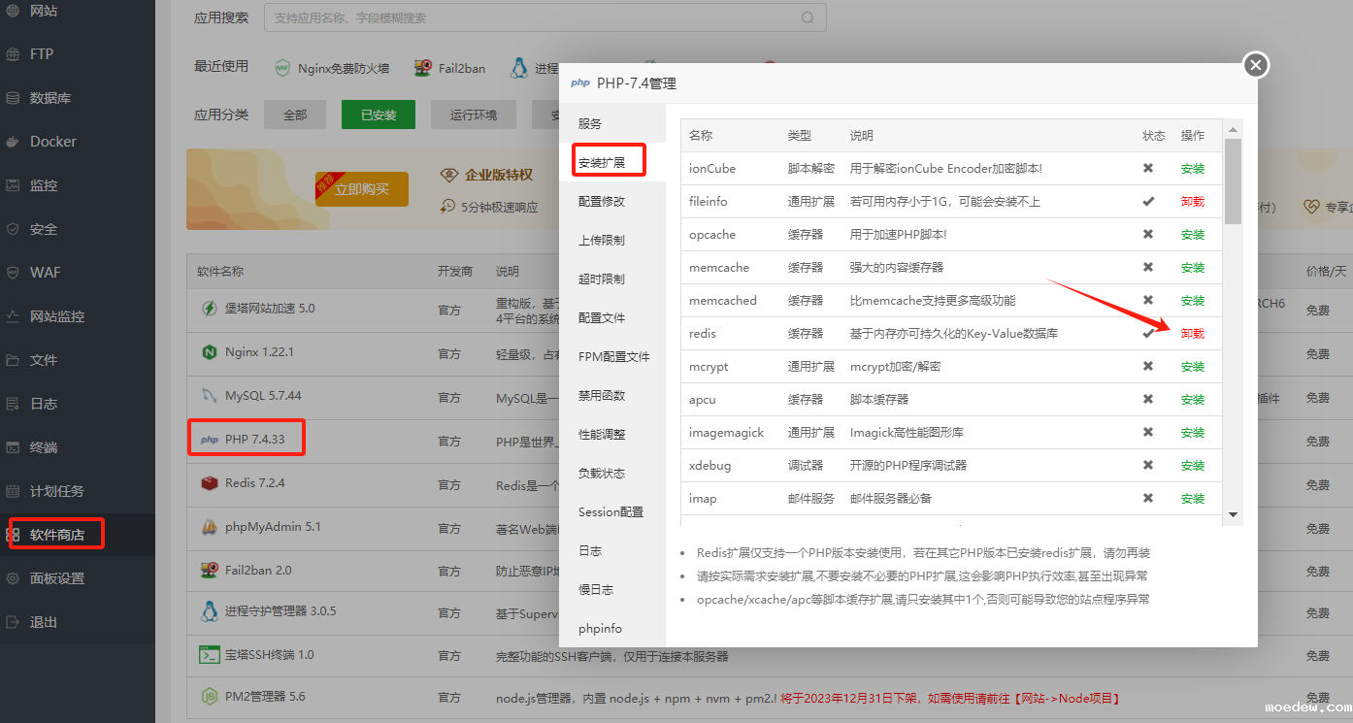Click the phpMyAdmin 5.1 icon
This screenshot has width=1353, height=723.
[209, 527]
